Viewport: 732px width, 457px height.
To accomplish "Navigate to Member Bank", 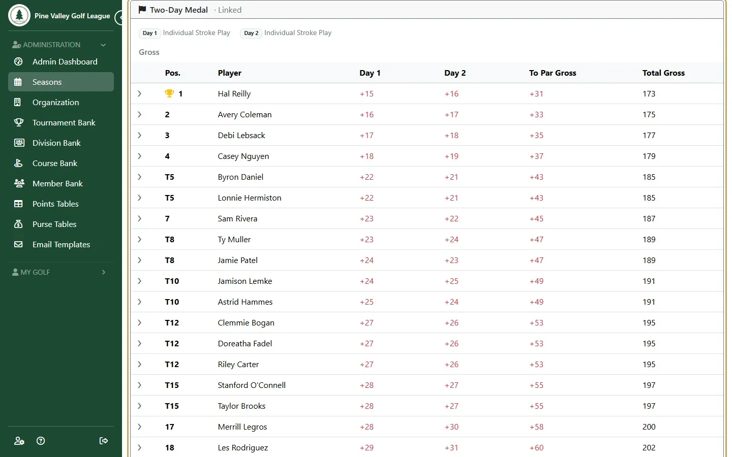I will (61, 183).
